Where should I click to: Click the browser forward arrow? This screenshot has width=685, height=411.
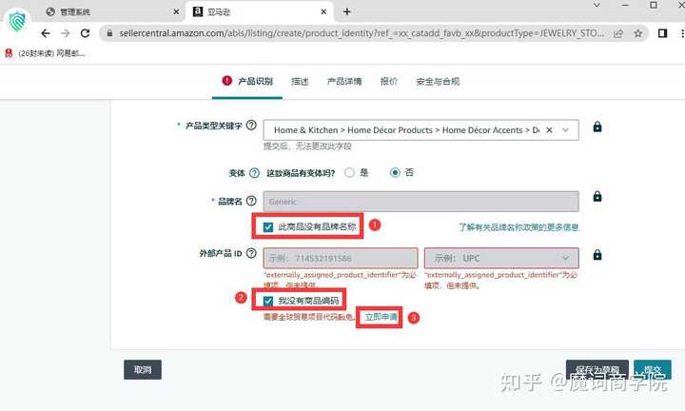pos(66,33)
